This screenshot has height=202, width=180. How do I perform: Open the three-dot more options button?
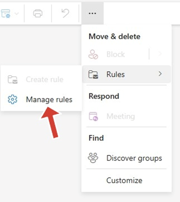(92, 13)
